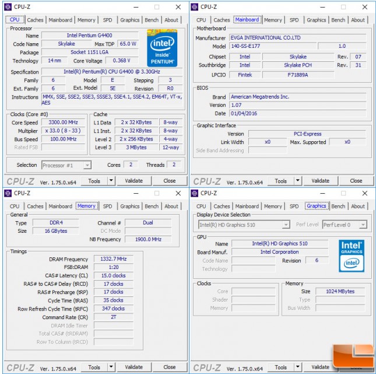Click the Level 3 cache value 3 MBytes
This screenshot has height=374, width=376.
point(136,147)
